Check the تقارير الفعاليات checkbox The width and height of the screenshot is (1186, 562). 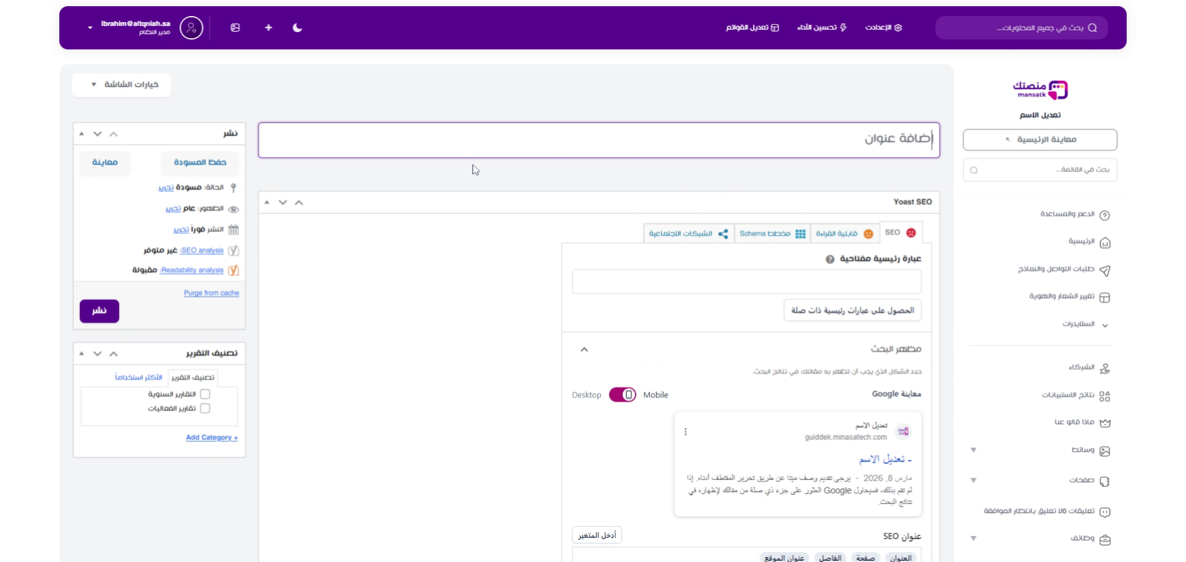click(x=205, y=408)
